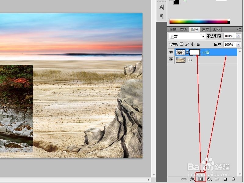This screenshot has width=244, height=183.
Task: Open the fx layer style menu
Action: click(192, 179)
